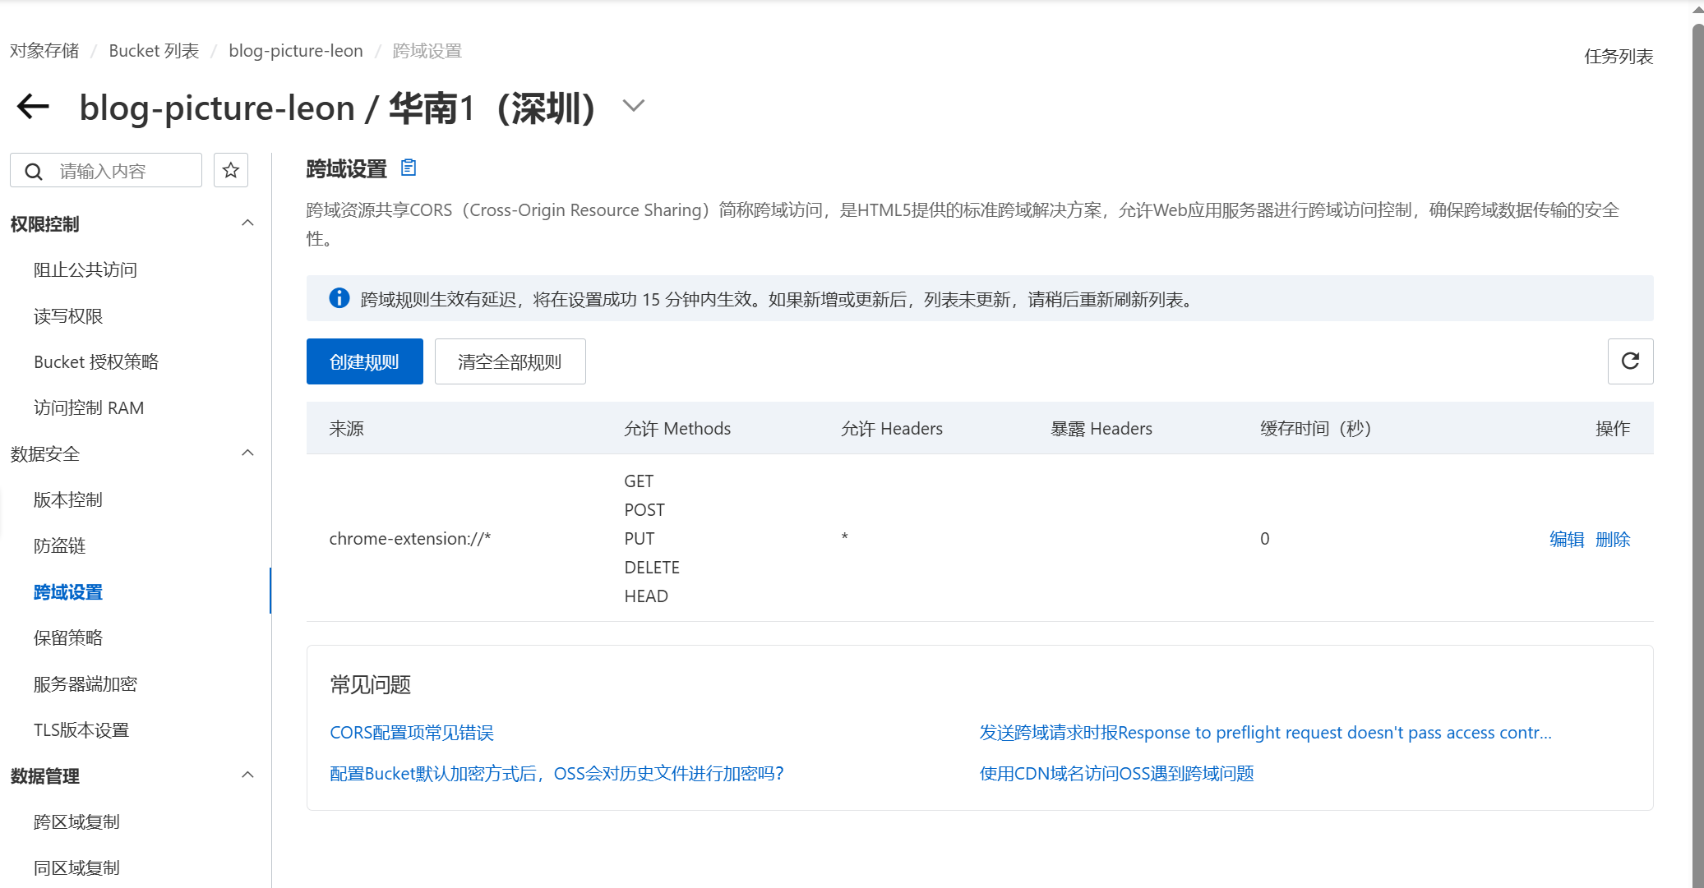Click the document icon beside 跨域设置 heading
This screenshot has width=1704, height=888.
pos(409,168)
